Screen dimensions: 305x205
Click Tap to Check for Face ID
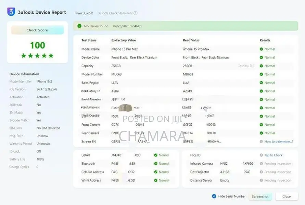click(x=273, y=155)
